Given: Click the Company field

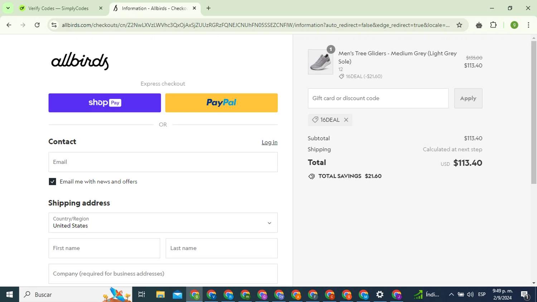Looking at the screenshot, I should pyautogui.click(x=163, y=274).
